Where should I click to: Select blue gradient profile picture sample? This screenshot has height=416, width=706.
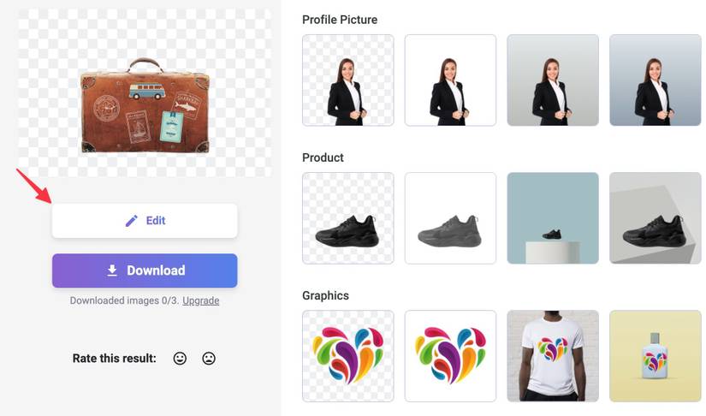pos(656,80)
